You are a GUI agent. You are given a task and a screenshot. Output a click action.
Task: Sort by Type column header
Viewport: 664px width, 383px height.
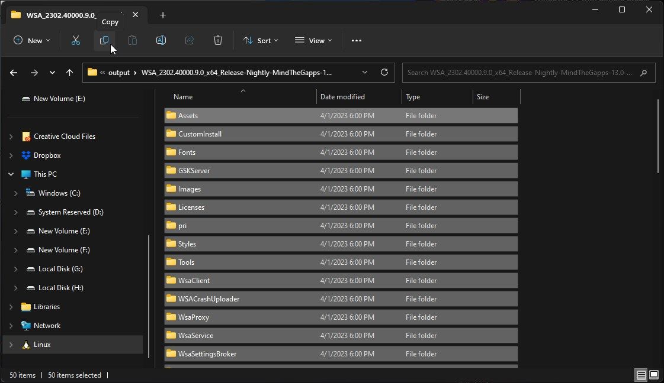413,97
